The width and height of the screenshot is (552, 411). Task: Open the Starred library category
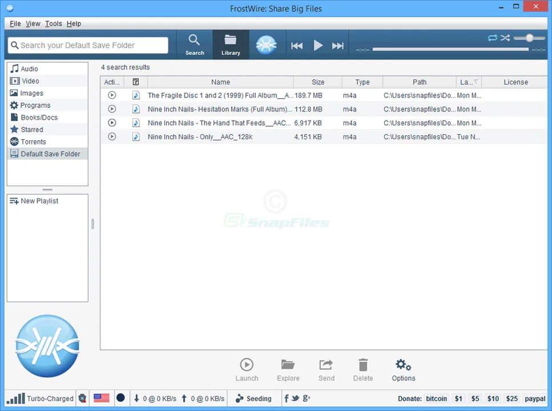coord(47,130)
